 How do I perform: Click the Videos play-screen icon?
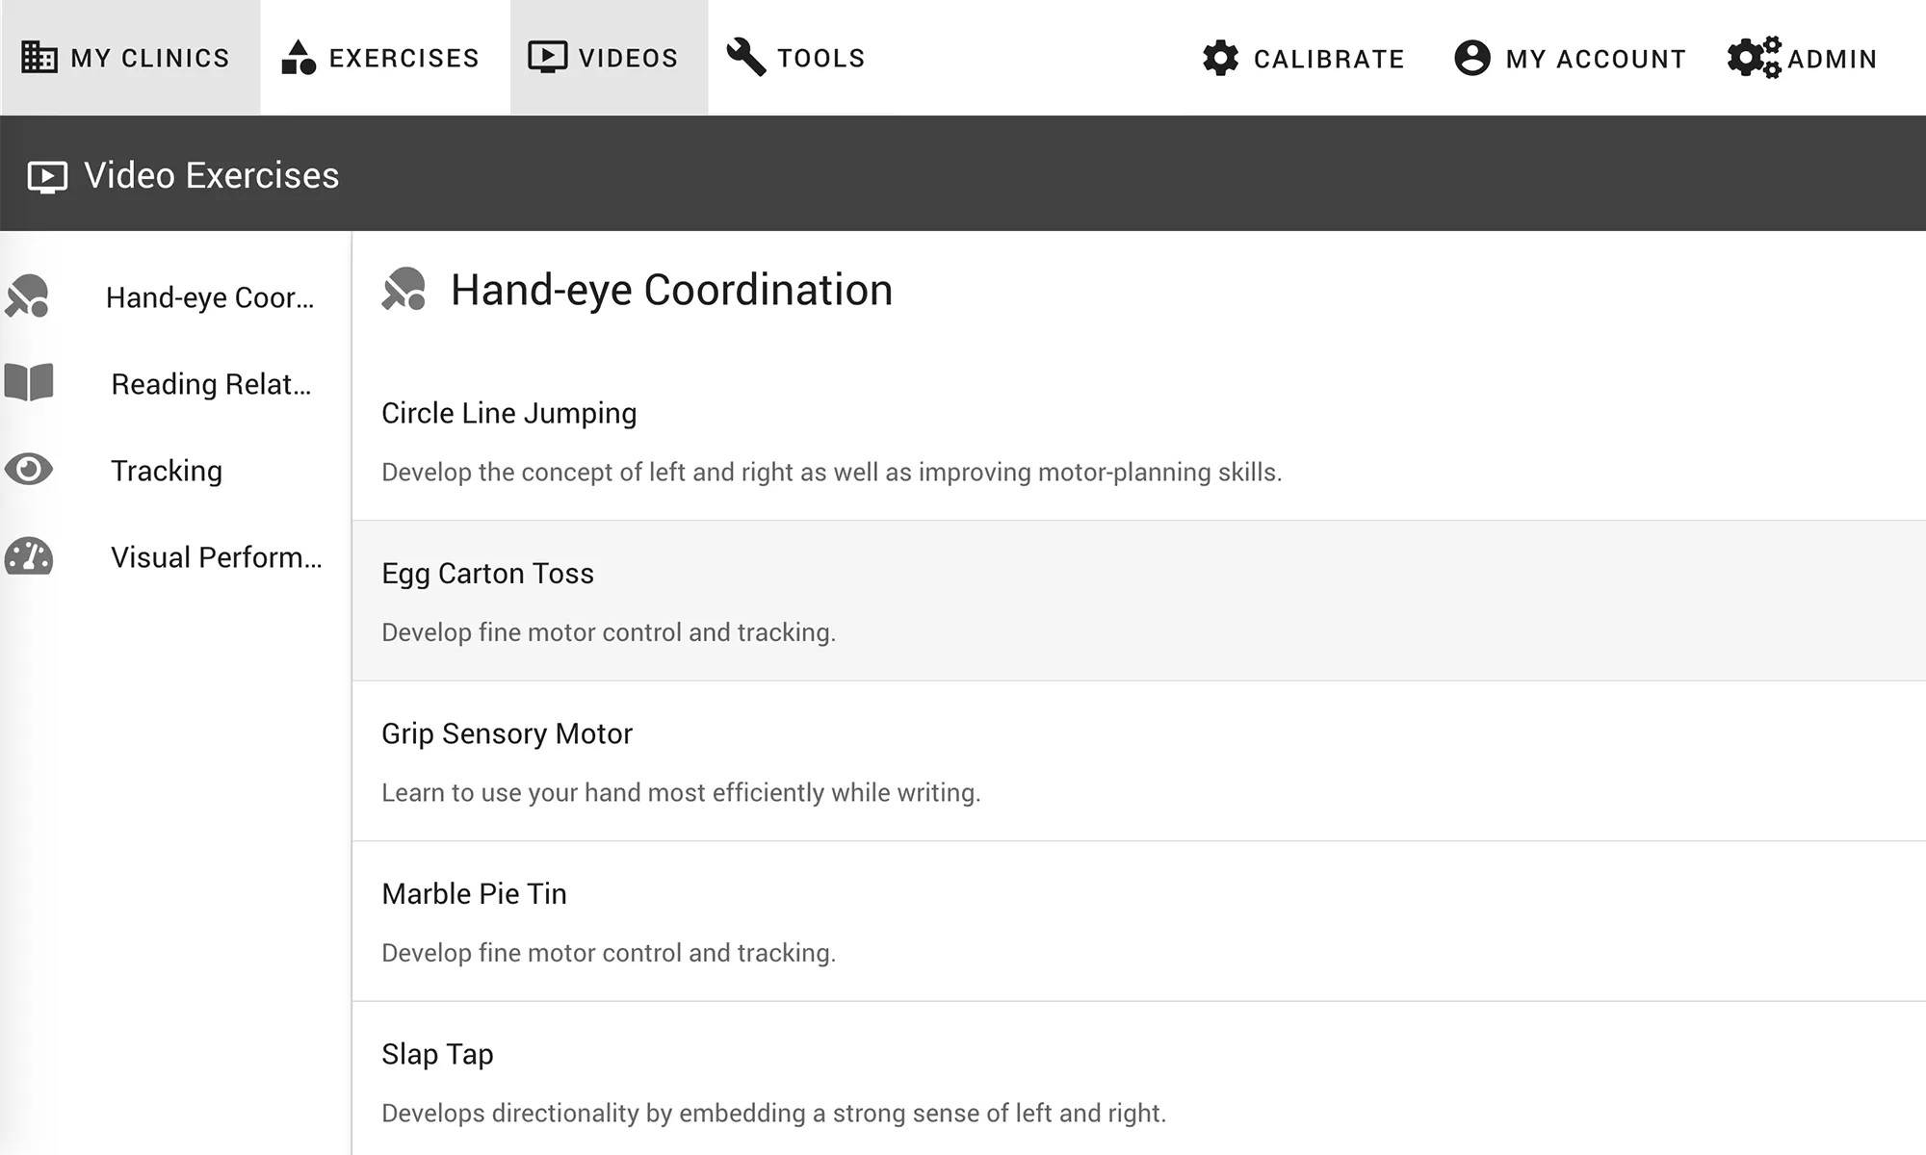click(547, 58)
